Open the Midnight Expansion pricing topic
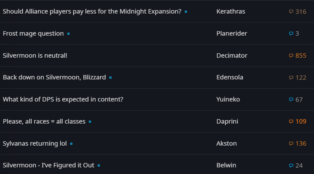 coord(92,12)
